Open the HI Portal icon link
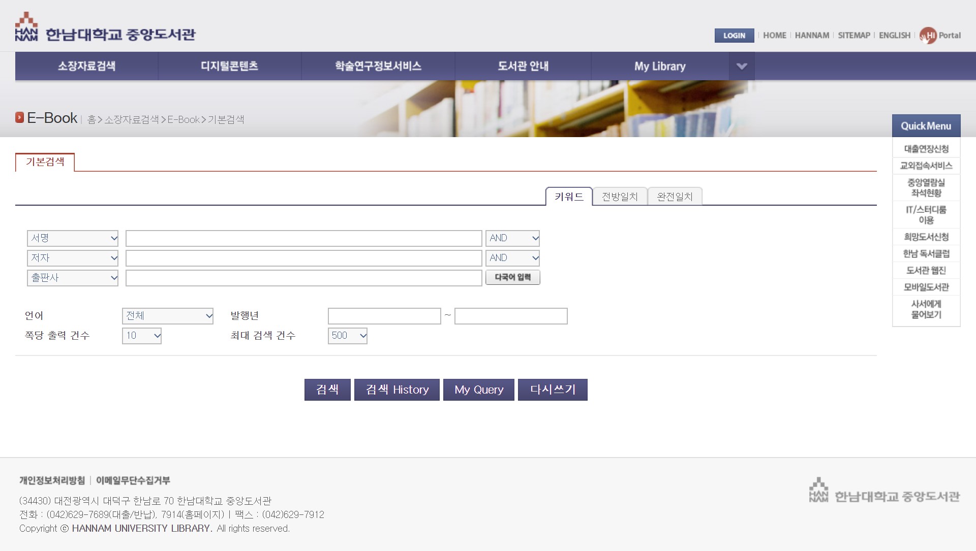This screenshot has height=551, width=976. click(x=928, y=36)
